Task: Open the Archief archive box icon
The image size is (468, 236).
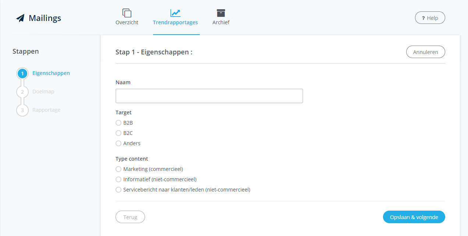Action: click(x=221, y=12)
